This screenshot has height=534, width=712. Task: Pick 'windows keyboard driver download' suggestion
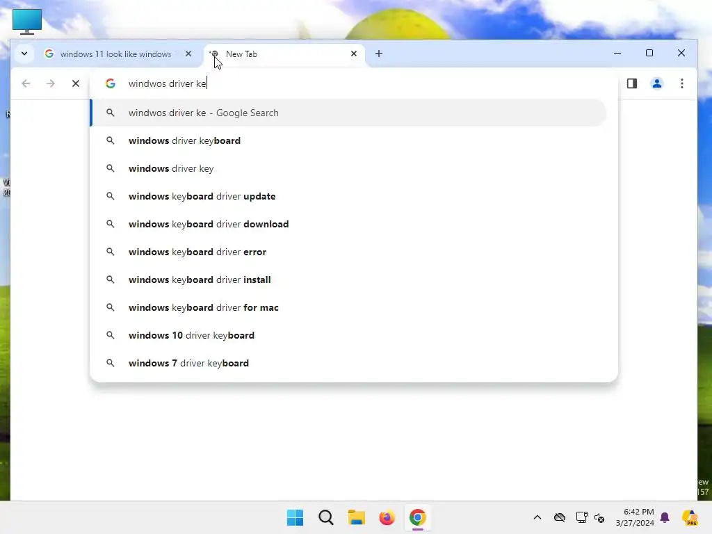[x=348, y=224]
